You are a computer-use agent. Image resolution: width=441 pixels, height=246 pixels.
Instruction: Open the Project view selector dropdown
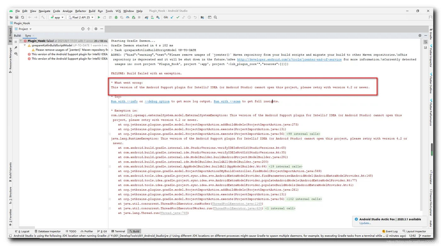(x=23, y=29)
